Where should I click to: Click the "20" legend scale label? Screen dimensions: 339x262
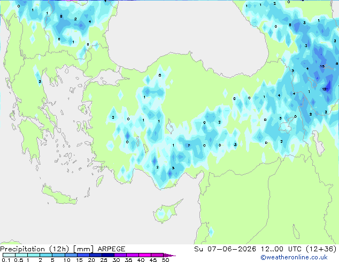coord(91,260)
